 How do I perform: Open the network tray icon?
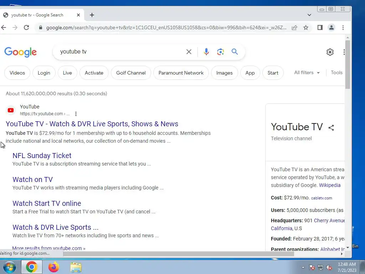click(320, 268)
